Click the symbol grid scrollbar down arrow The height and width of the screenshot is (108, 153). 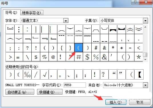[145, 59]
